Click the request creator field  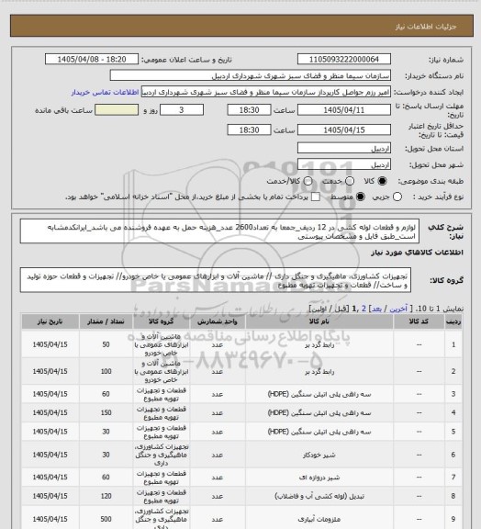coord(266,92)
